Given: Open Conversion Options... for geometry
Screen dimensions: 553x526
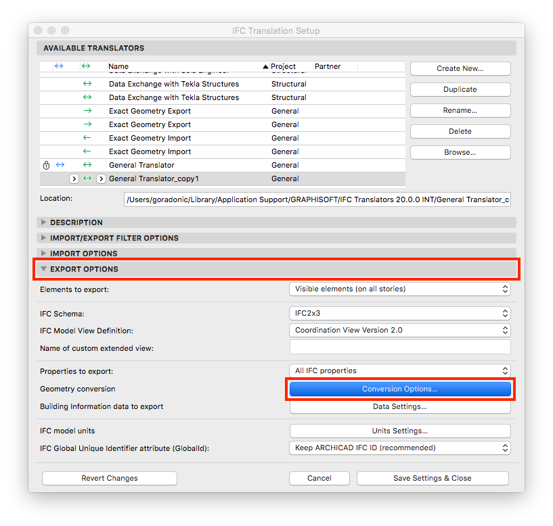Looking at the screenshot, I should [x=400, y=389].
